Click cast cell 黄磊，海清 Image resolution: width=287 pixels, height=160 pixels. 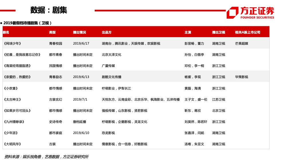click(x=193, y=88)
